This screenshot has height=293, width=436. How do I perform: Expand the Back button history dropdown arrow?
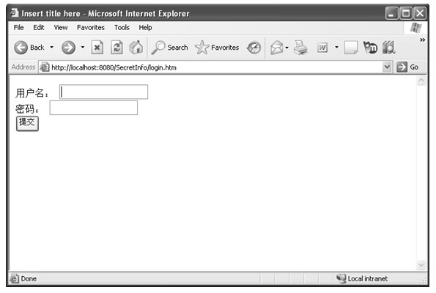(x=52, y=48)
